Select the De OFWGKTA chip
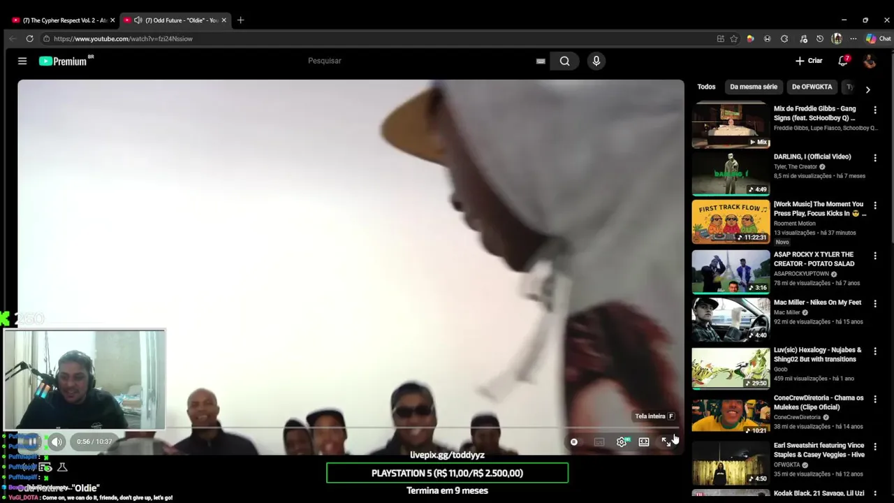This screenshot has height=503, width=894. pyautogui.click(x=812, y=87)
